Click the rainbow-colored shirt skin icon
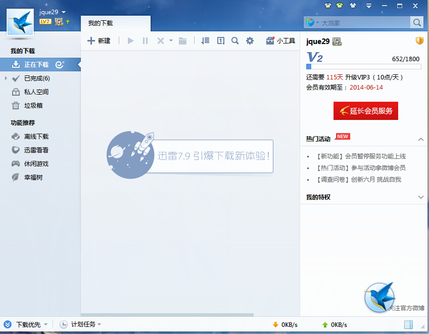This screenshot has width=429, height=334. [x=328, y=5]
